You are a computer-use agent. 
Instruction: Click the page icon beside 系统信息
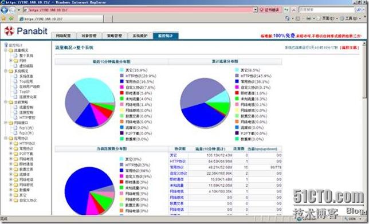[15, 76]
